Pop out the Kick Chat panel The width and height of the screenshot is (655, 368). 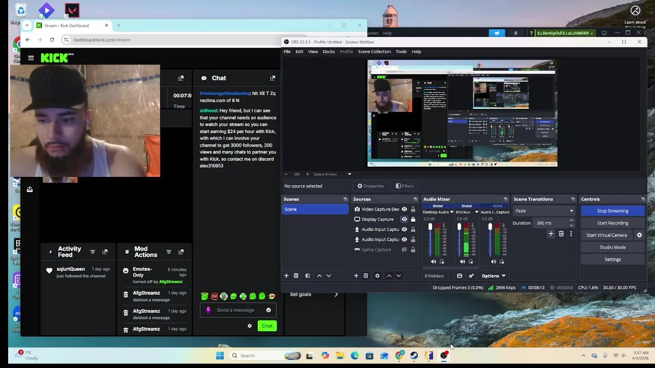point(273,78)
